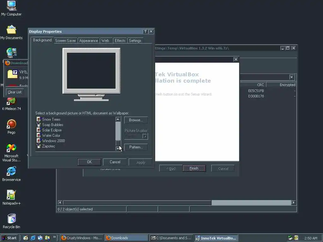The height and width of the screenshot is (242, 323).
Task: Click the wallpaper list scroll down arrow
Action: pyautogui.click(x=118, y=148)
